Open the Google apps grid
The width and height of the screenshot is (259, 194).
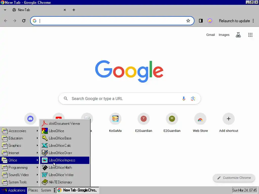pos(250,35)
